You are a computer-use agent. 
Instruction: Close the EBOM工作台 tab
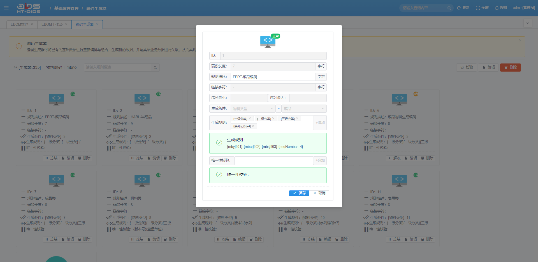click(66, 24)
